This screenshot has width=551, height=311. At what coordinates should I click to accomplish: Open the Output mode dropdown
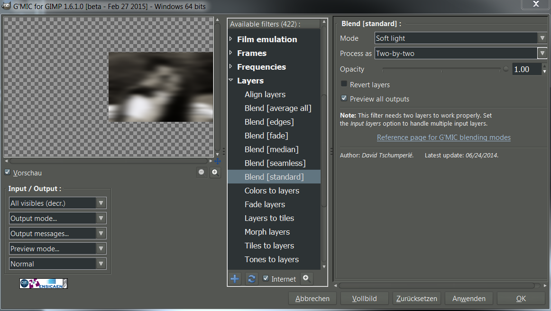pos(58,218)
